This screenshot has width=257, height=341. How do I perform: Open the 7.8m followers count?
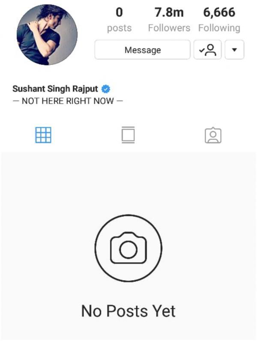pyautogui.click(x=169, y=12)
